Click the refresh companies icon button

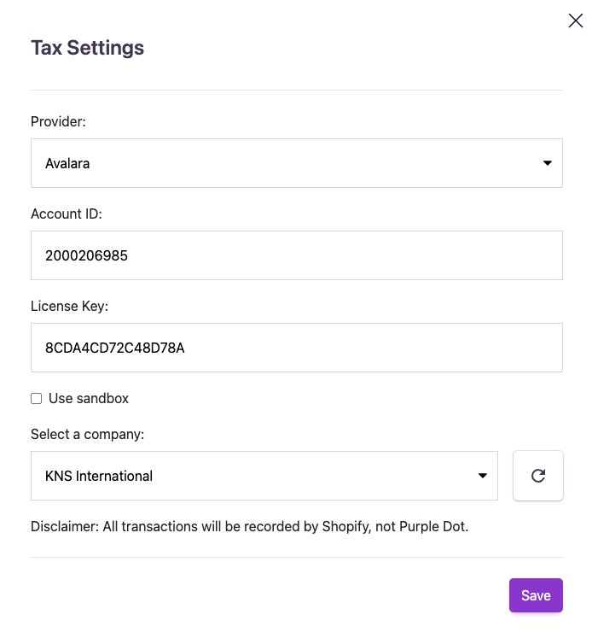538,476
